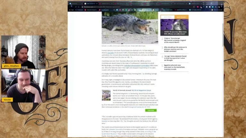Image resolution: width=246 pixels, height=138 pixels.
Task: Click the green View Deal button
Action: (151, 110)
